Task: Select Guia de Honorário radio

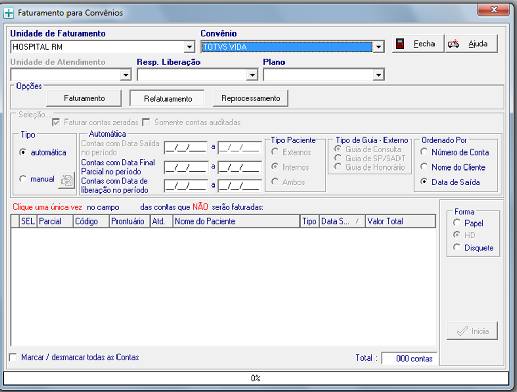Action: pyautogui.click(x=338, y=167)
